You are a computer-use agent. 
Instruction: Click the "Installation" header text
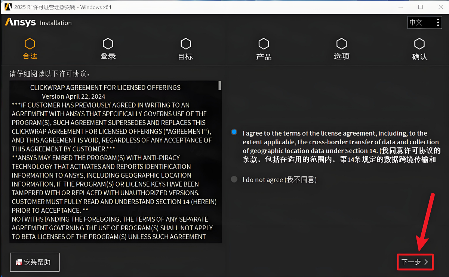tap(56, 23)
